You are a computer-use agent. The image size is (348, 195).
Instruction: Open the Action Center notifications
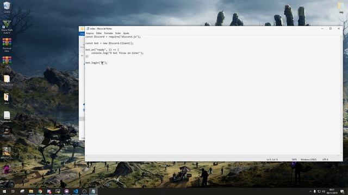point(342,191)
